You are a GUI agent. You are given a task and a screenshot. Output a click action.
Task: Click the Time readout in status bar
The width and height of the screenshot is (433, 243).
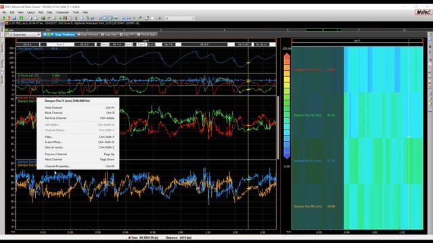click(x=144, y=238)
